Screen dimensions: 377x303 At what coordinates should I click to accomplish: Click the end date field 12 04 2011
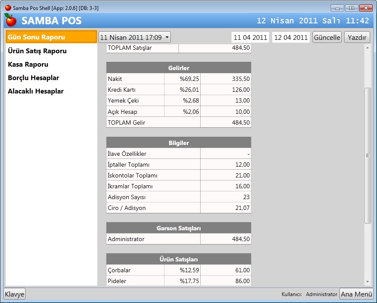[291, 37]
